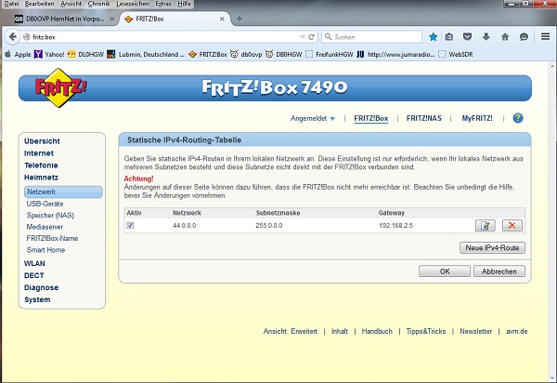Click the edit route icon for 44.0.0.0

(x=486, y=226)
